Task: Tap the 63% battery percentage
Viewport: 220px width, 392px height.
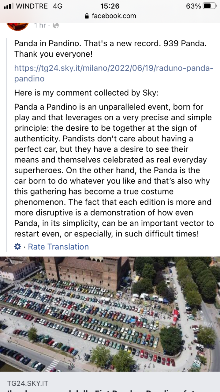Action: [x=193, y=6]
